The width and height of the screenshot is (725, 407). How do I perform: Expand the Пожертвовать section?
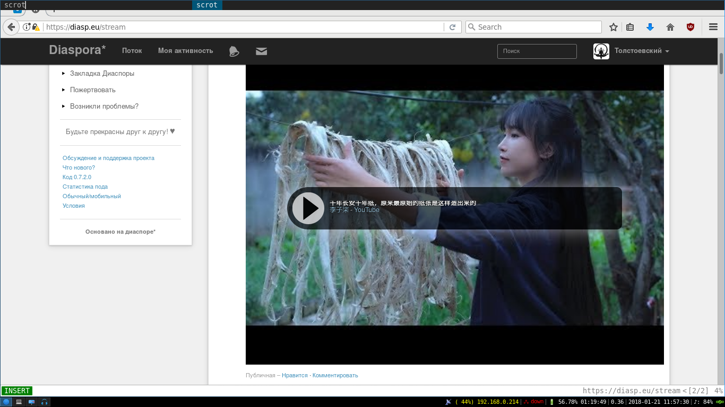pyautogui.click(x=92, y=90)
